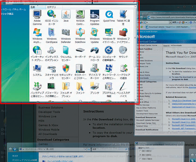Screen dimensions: 196x162
Task: Open the Download Center Home tab in IE
Action: pyautogui.click(x=148, y=45)
